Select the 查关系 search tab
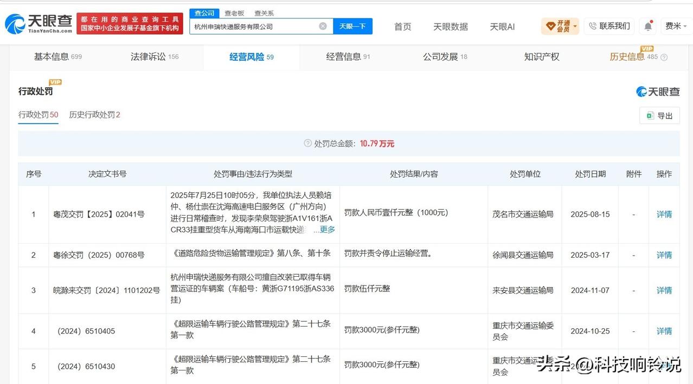 pos(264,13)
